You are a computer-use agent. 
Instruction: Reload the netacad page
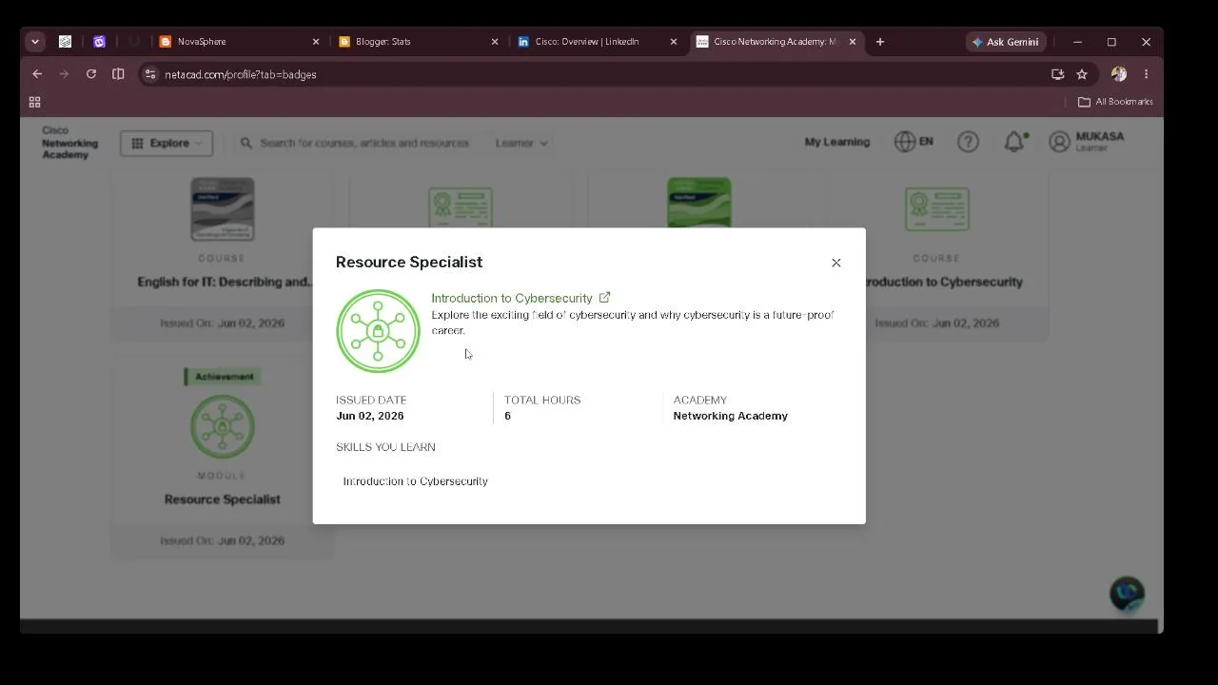point(91,74)
